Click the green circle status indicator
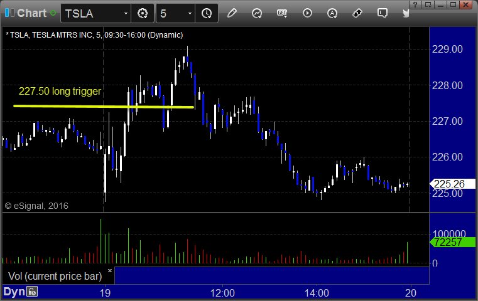Screen dimensions: 478x301 coord(53,13)
